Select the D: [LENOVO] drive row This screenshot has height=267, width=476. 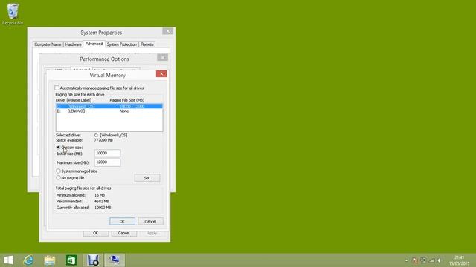(109, 111)
